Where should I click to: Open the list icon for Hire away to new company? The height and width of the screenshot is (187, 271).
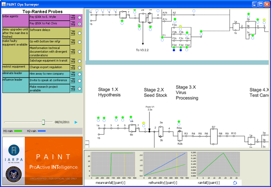pos(73,74)
